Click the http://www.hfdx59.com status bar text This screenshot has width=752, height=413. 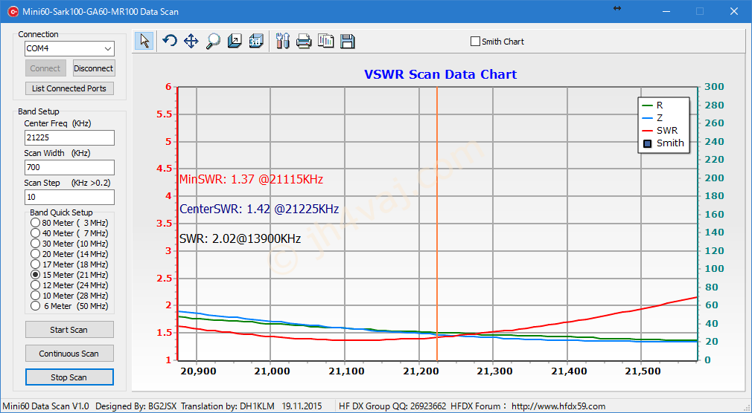click(x=558, y=406)
